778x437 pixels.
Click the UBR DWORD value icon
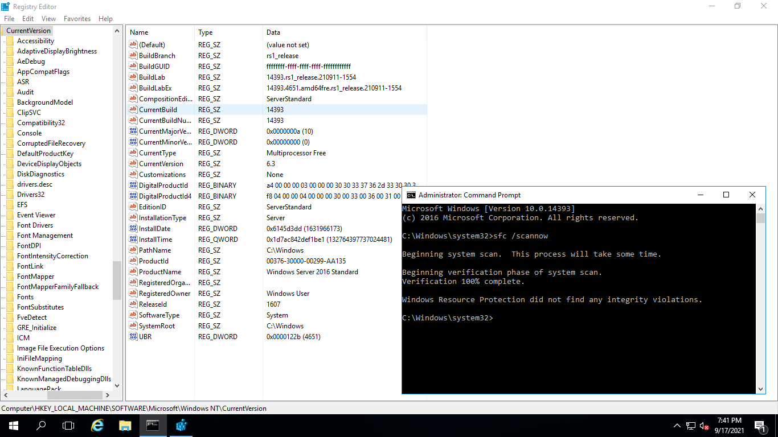[x=134, y=337]
